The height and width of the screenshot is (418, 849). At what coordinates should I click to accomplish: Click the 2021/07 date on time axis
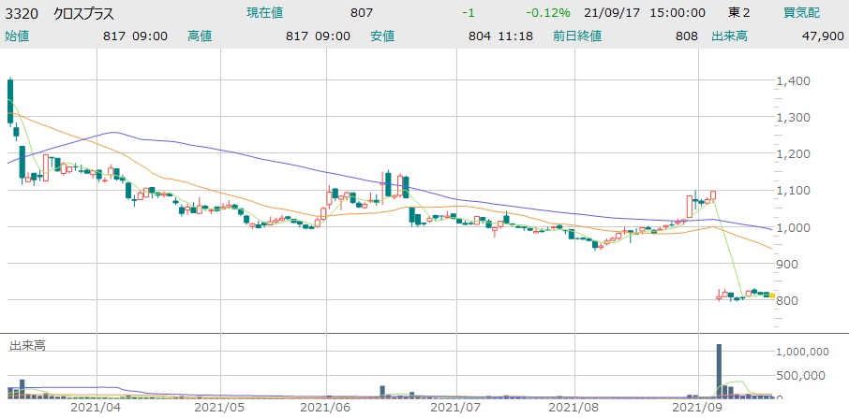(x=454, y=408)
